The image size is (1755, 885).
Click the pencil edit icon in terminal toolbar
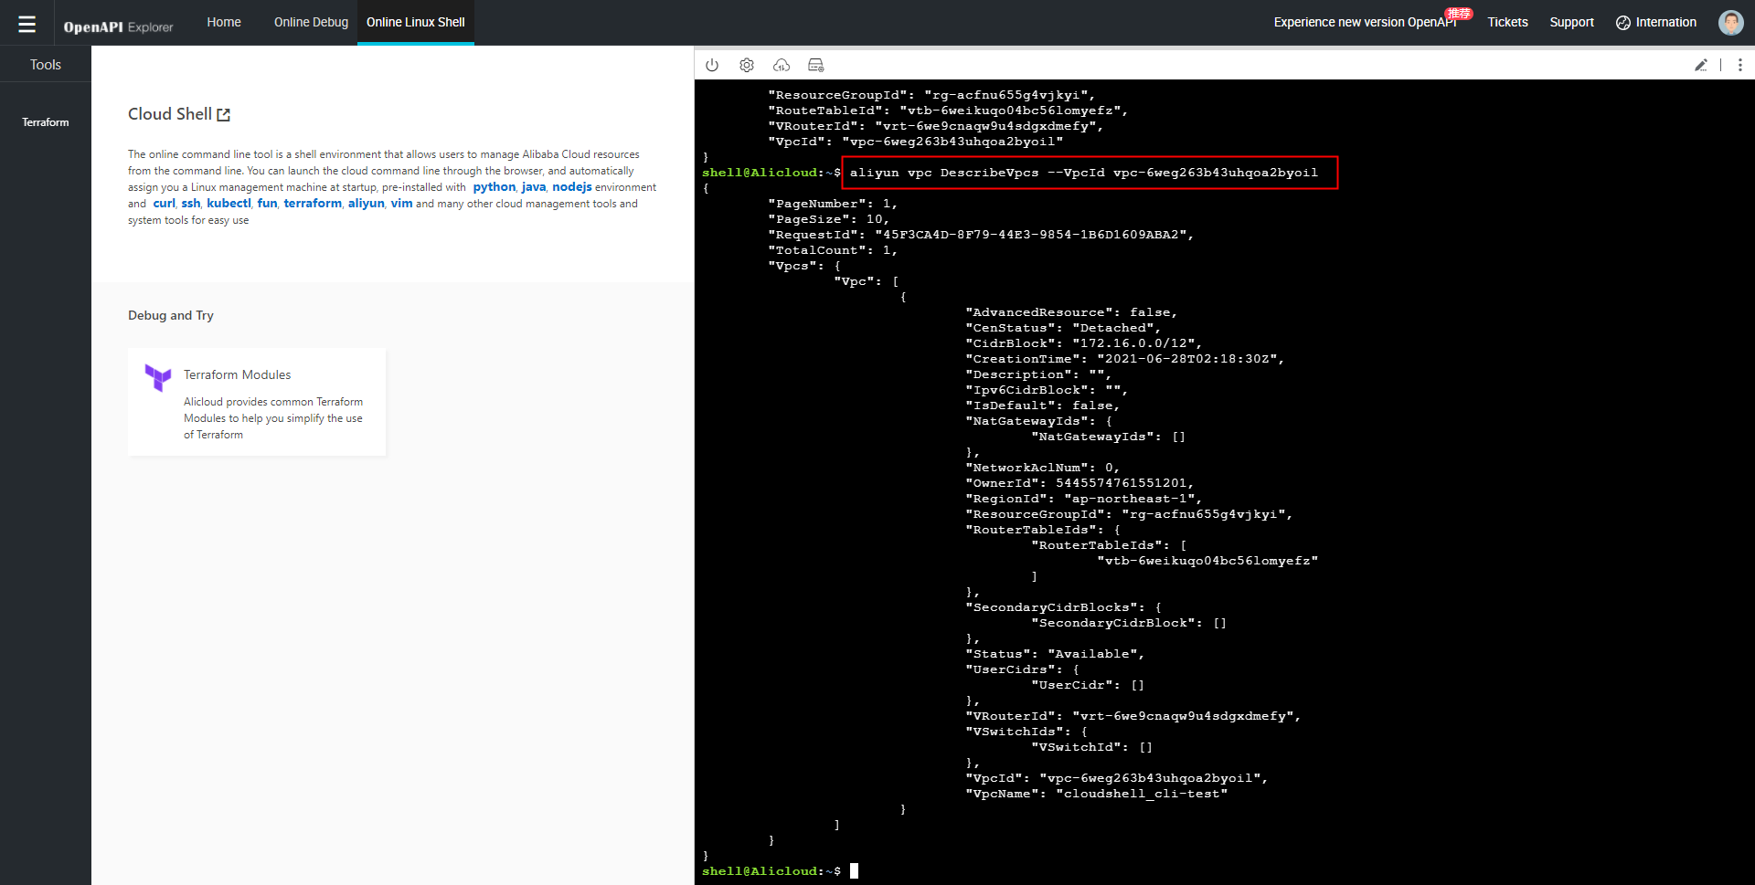[x=1701, y=65]
